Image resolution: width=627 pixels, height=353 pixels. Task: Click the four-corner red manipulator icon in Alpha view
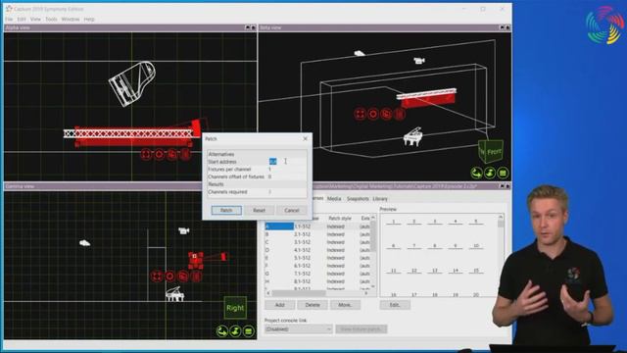click(146, 154)
